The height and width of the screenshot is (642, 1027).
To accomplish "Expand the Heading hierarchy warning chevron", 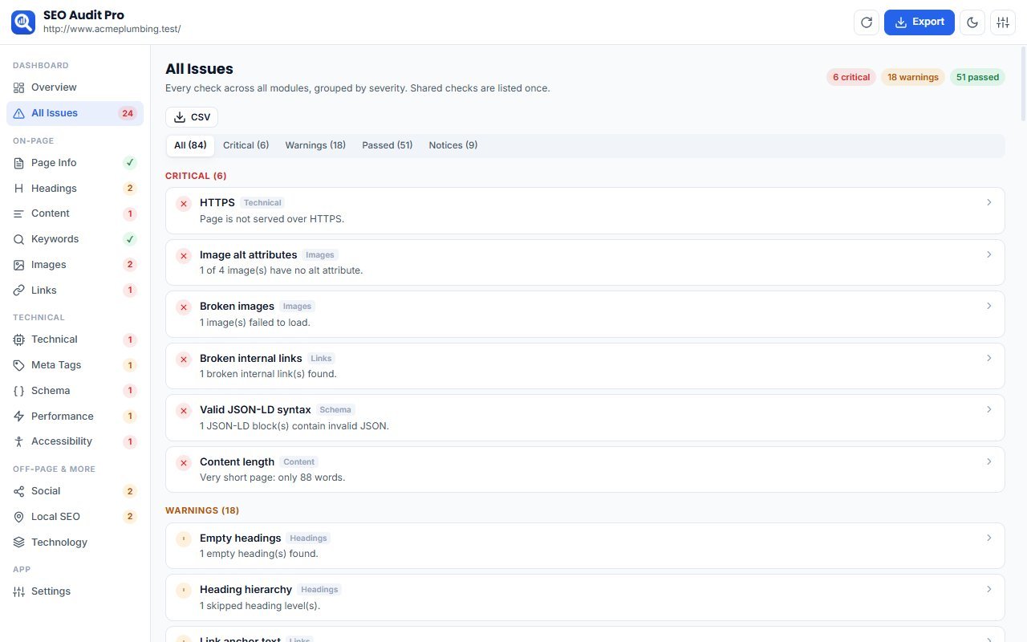I will pyautogui.click(x=989, y=589).
